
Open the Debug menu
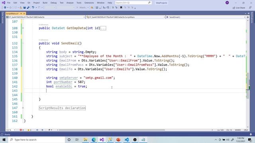[53, 3]
